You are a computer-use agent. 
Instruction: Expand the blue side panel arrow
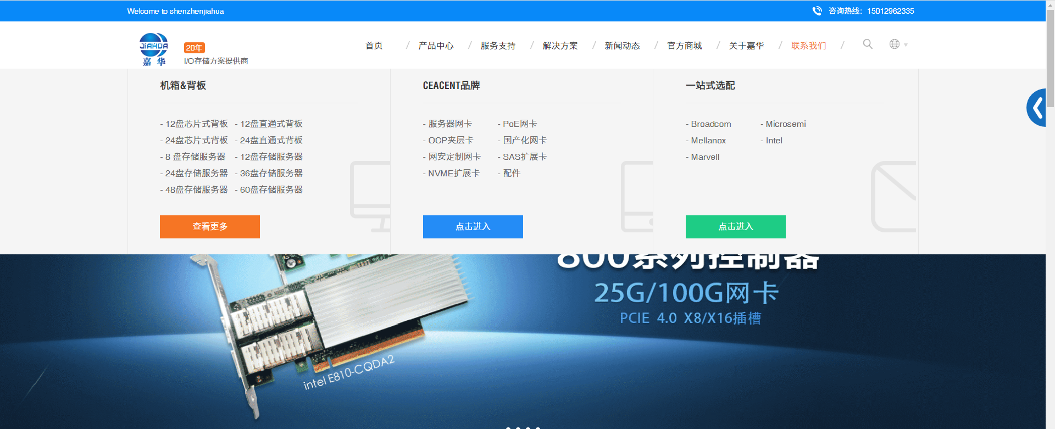tap(1037, 108)
